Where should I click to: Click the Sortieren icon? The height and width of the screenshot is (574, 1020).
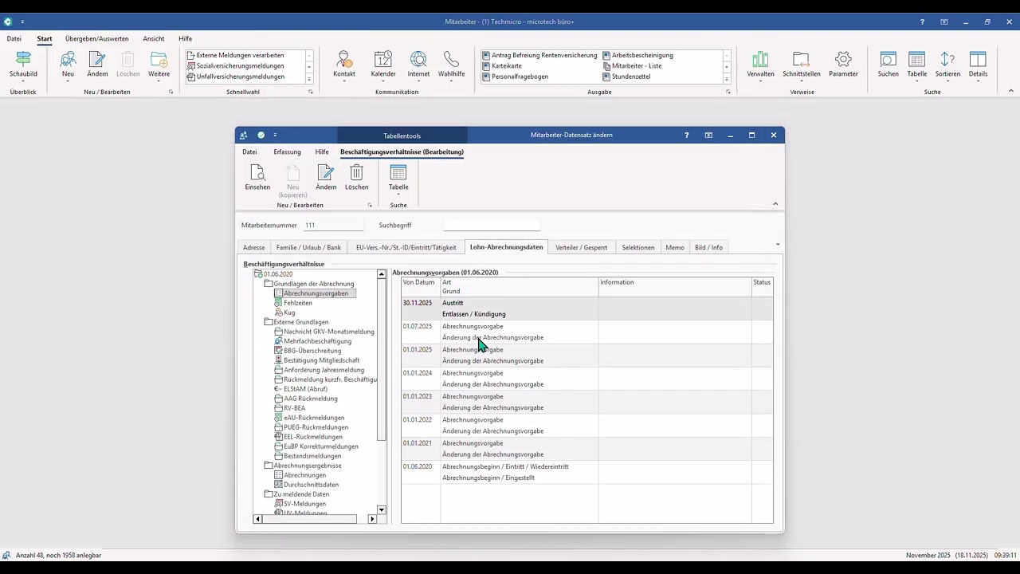947,65
